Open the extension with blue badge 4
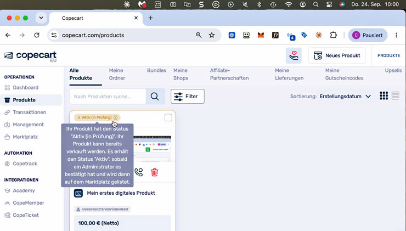 pos(291,36)
